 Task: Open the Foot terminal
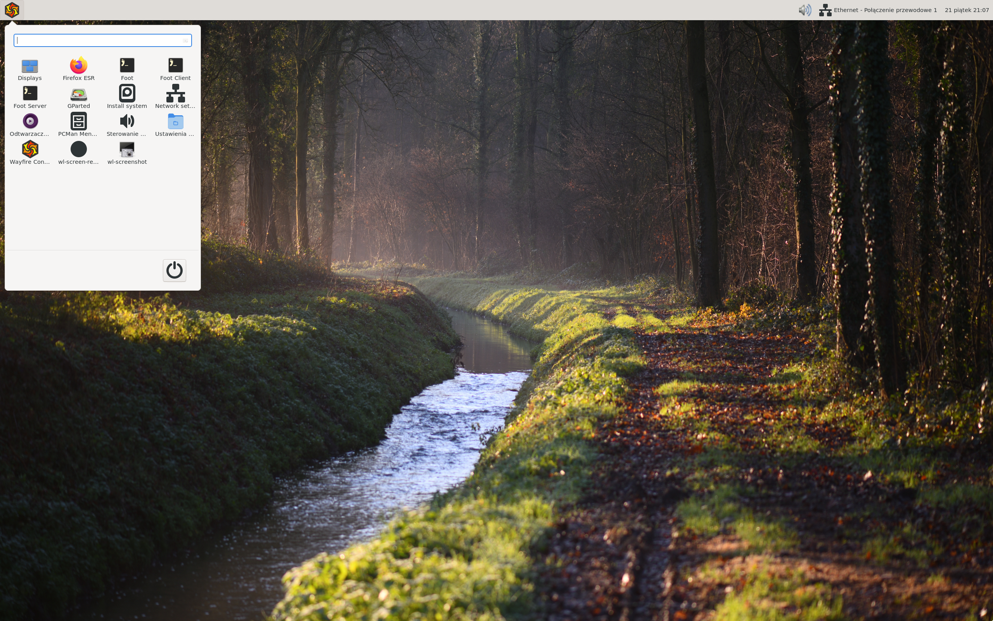pos(127,69)
